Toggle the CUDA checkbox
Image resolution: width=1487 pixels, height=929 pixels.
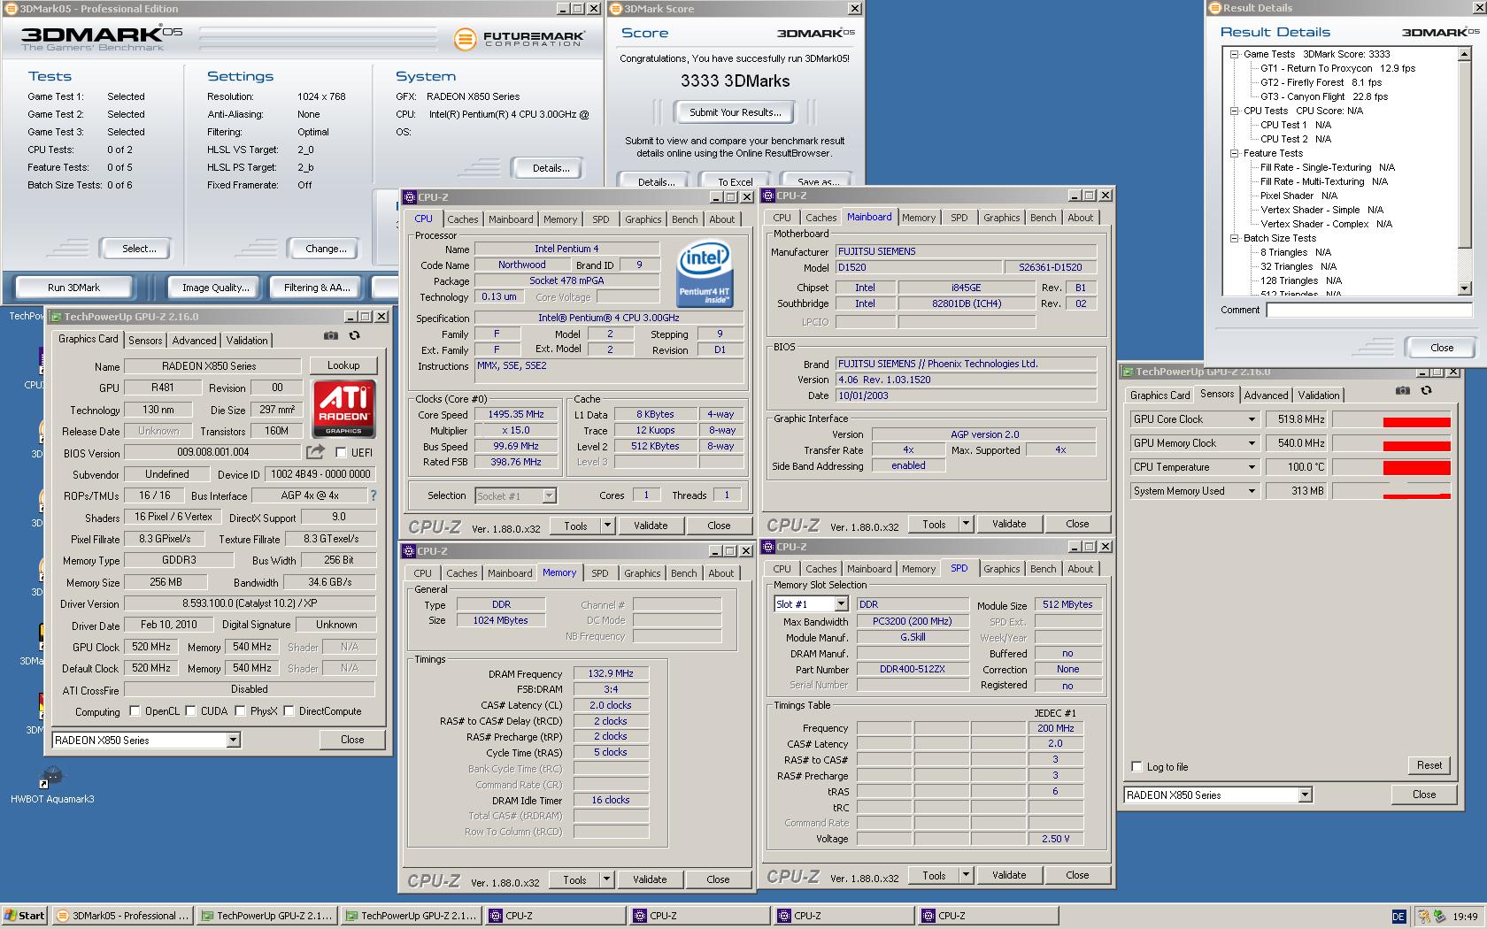pos(190,711)
